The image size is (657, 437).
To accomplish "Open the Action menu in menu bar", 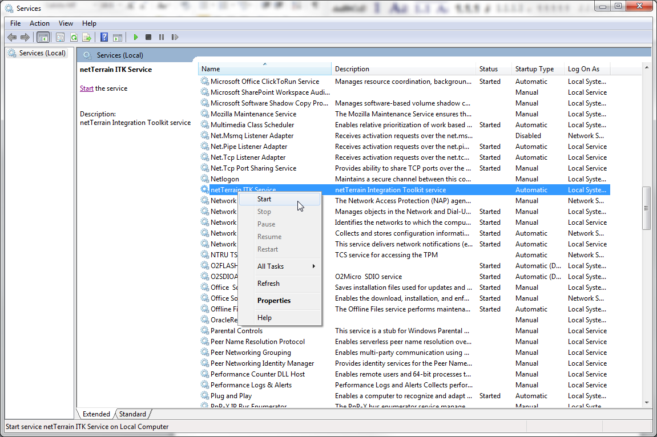I will point(39,23).
